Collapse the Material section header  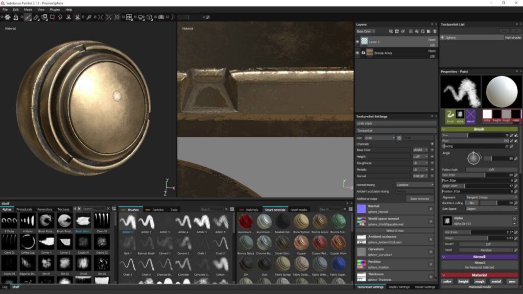pos(479,275)
